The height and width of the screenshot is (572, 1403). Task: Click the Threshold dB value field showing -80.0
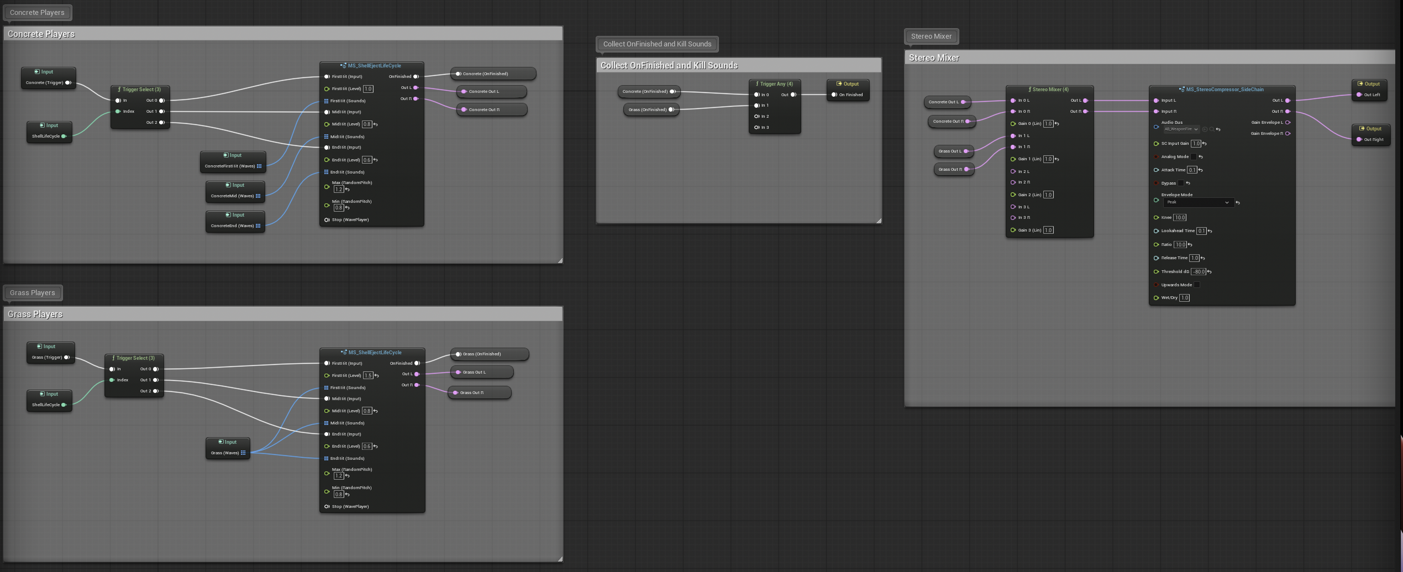point(1199,272)
